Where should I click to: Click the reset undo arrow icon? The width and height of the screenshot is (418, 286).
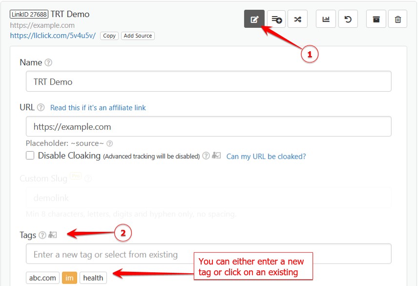click(x=348, y=20)
